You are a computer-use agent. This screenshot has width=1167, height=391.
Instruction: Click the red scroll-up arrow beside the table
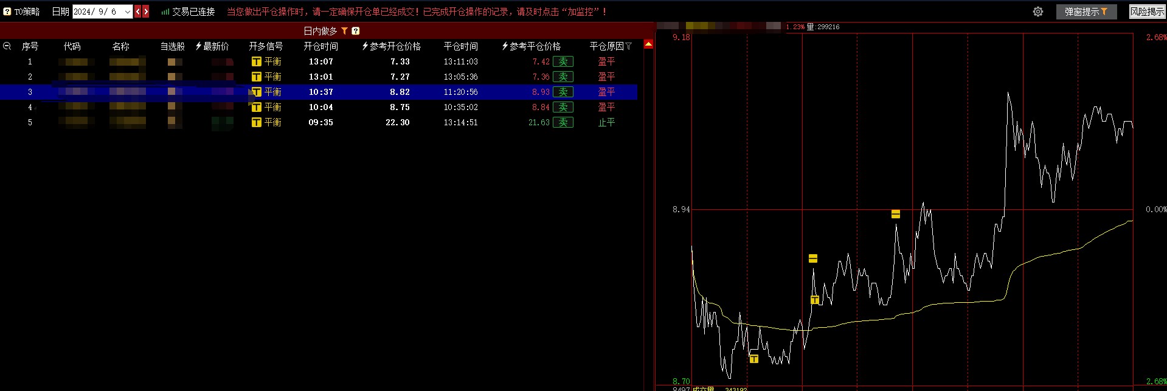[x=648, y=44]
